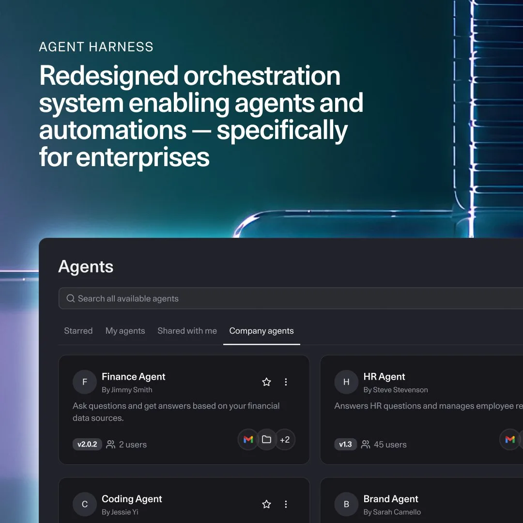Open Finance Agent three-dot menu
Image resolution: width=523 pixels, height=523 pixels.
(x=286, y=382)
